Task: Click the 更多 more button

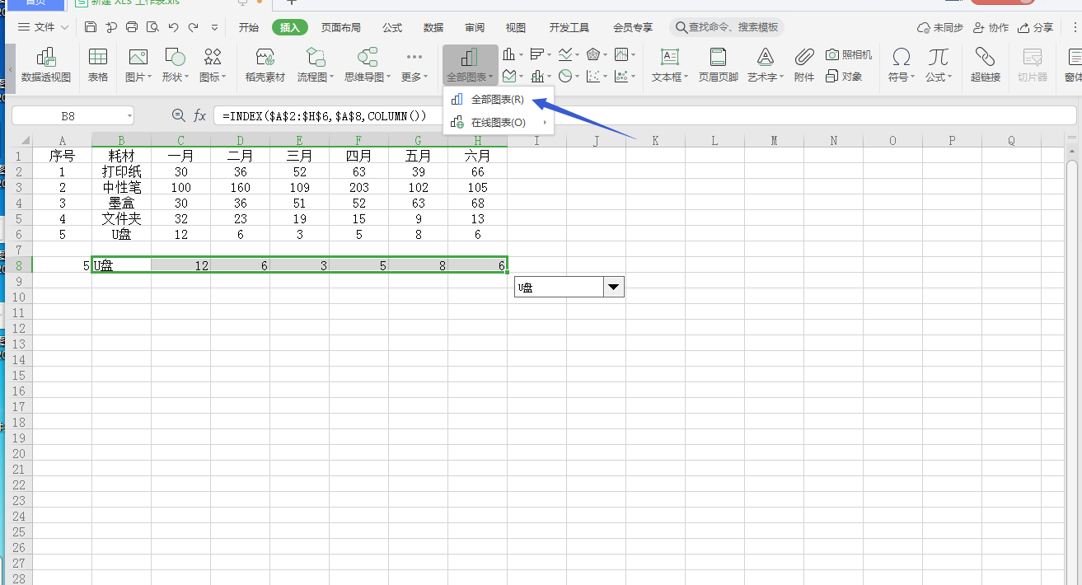Action: coord(415,65)
